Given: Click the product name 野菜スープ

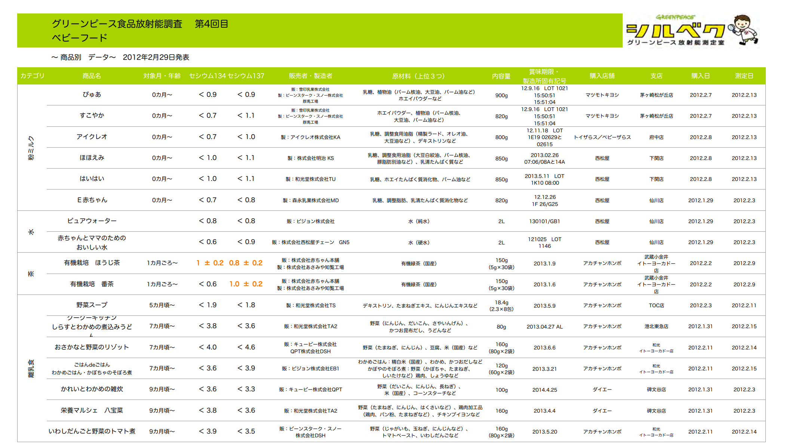Looking at the screenshot, I should coord(92,305).
